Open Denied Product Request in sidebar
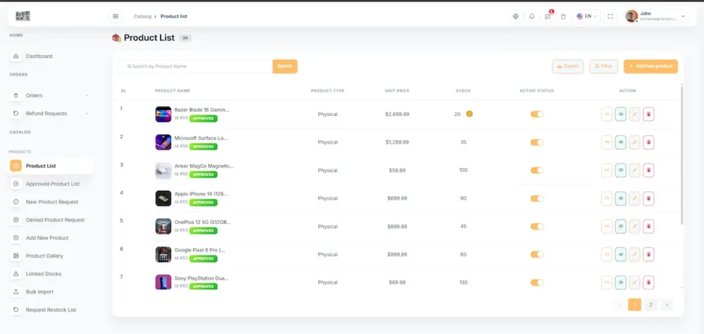 (x=51, y=220)
